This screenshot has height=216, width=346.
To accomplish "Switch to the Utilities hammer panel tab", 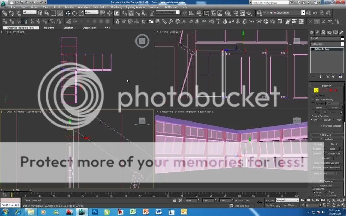I will pos(341,32).
